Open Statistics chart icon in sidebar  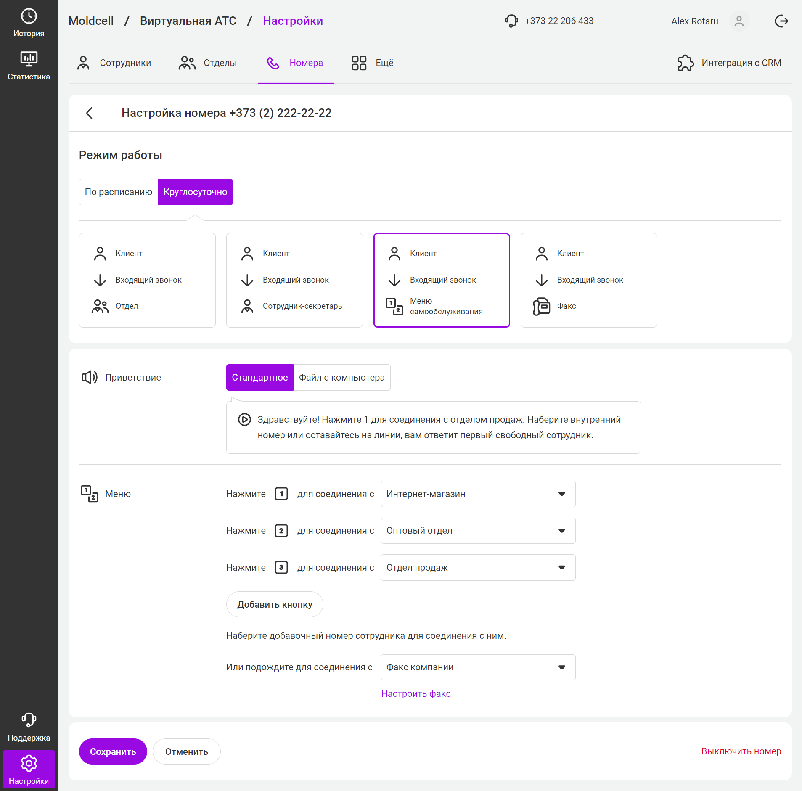29,59
